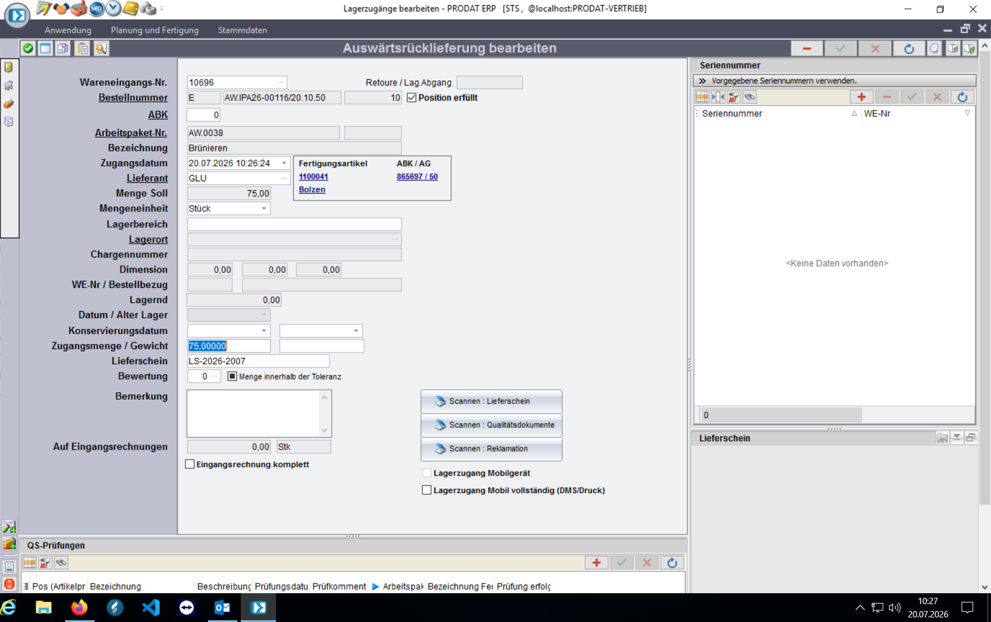Open the handshake quick-launch icon
Image resolution: width=991 pixels, height=622 pixels.
click(61, 8)
